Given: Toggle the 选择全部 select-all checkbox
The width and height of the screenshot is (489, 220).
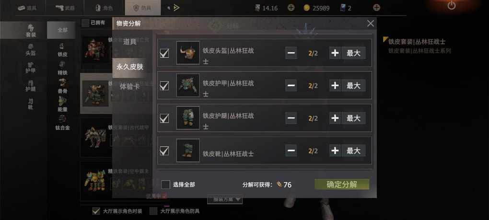Looking at the screenshot, I should coord(165,185).
